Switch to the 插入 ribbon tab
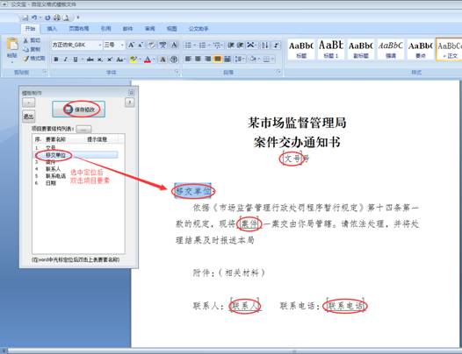The height and width of the screenshot is (354, 462). (52, 29)
